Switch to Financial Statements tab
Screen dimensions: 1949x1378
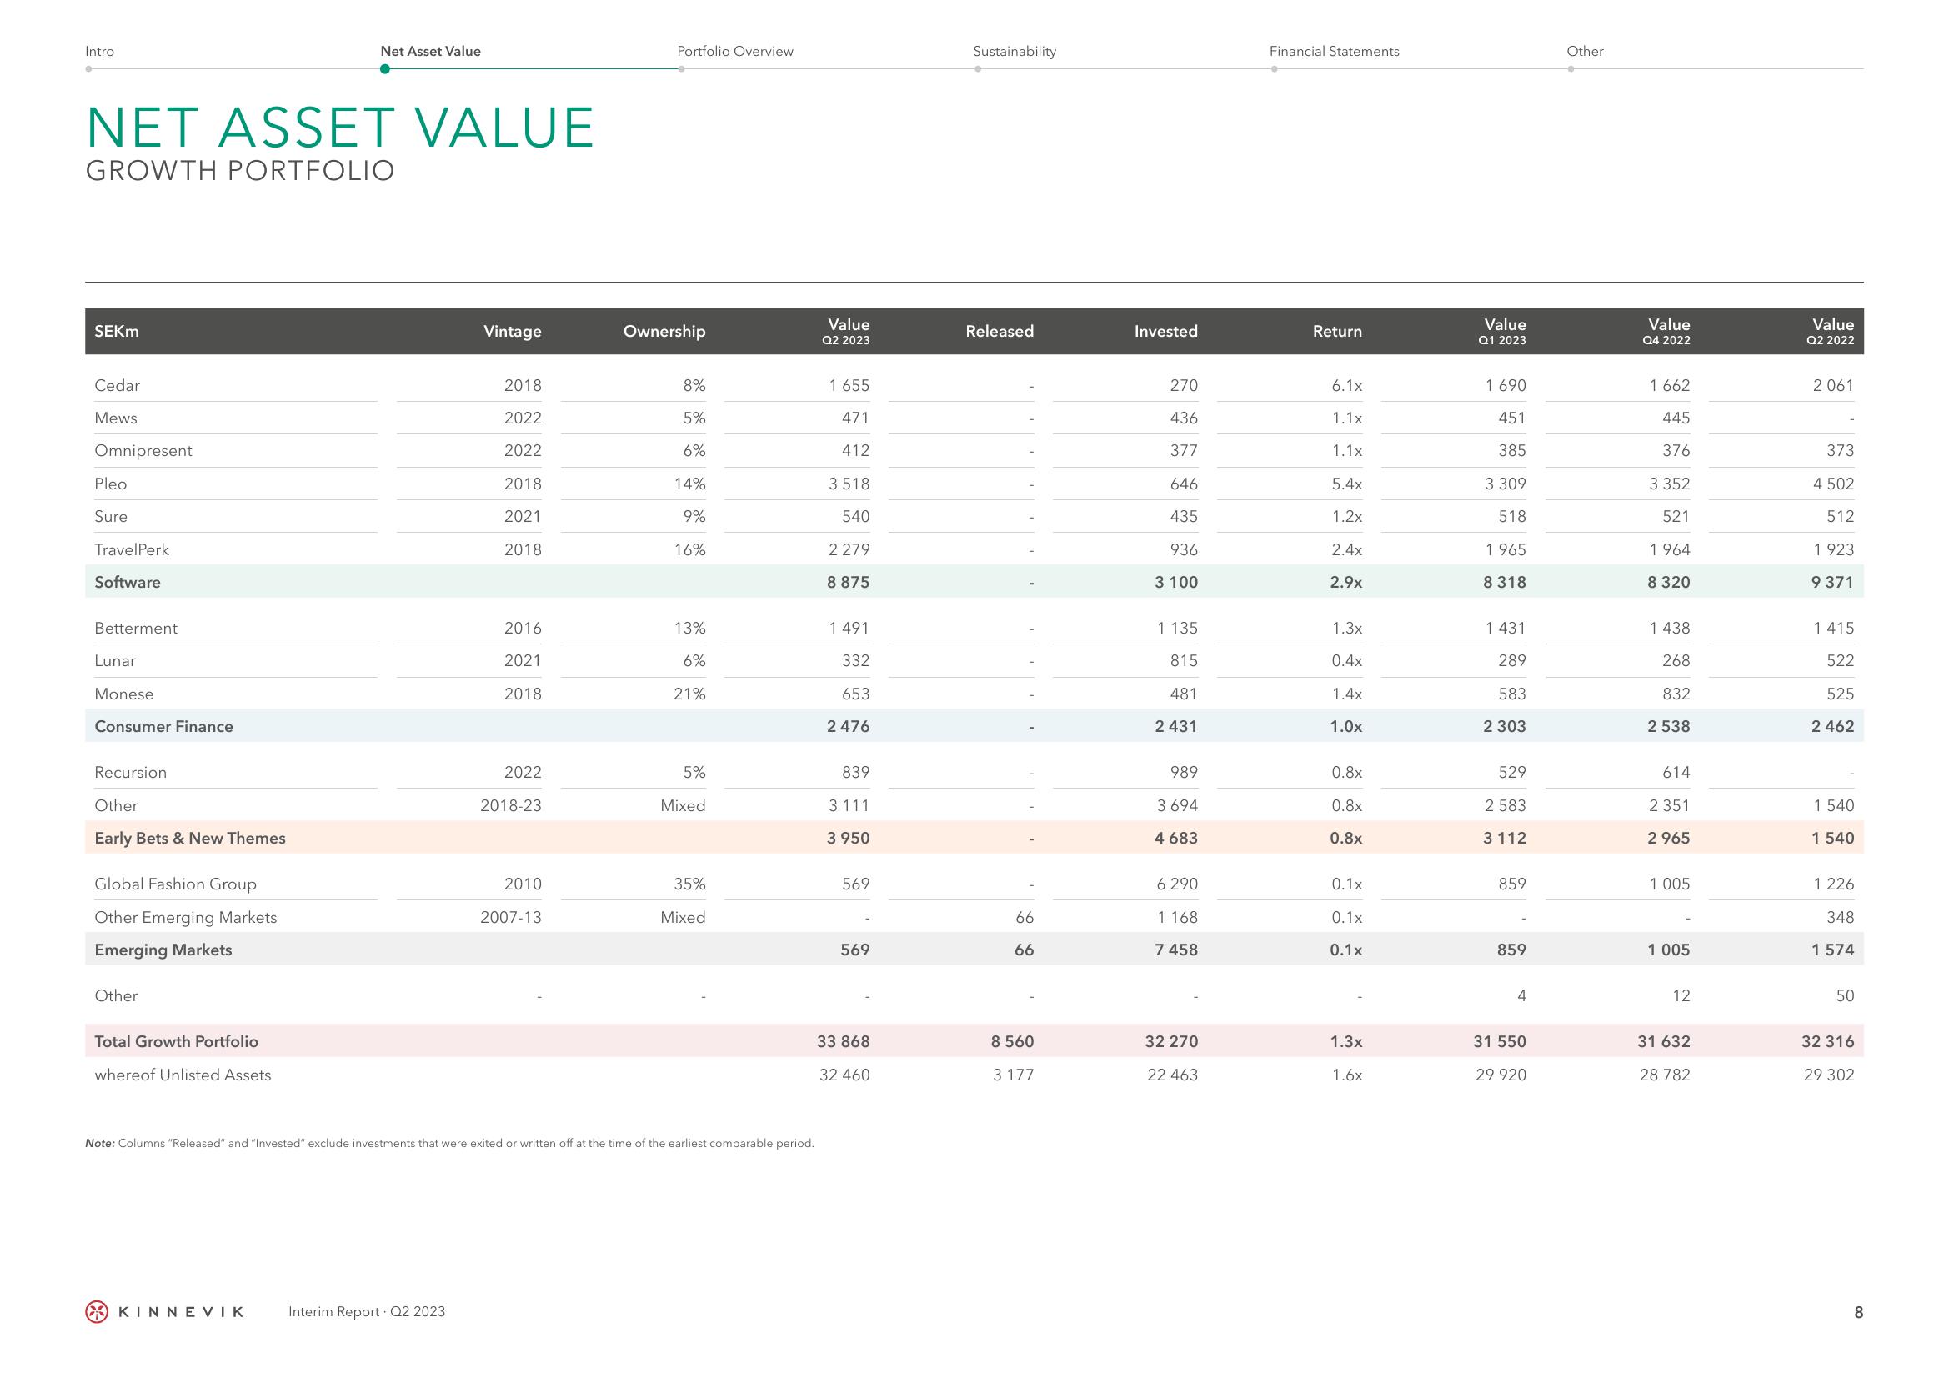click(1335, 51)
